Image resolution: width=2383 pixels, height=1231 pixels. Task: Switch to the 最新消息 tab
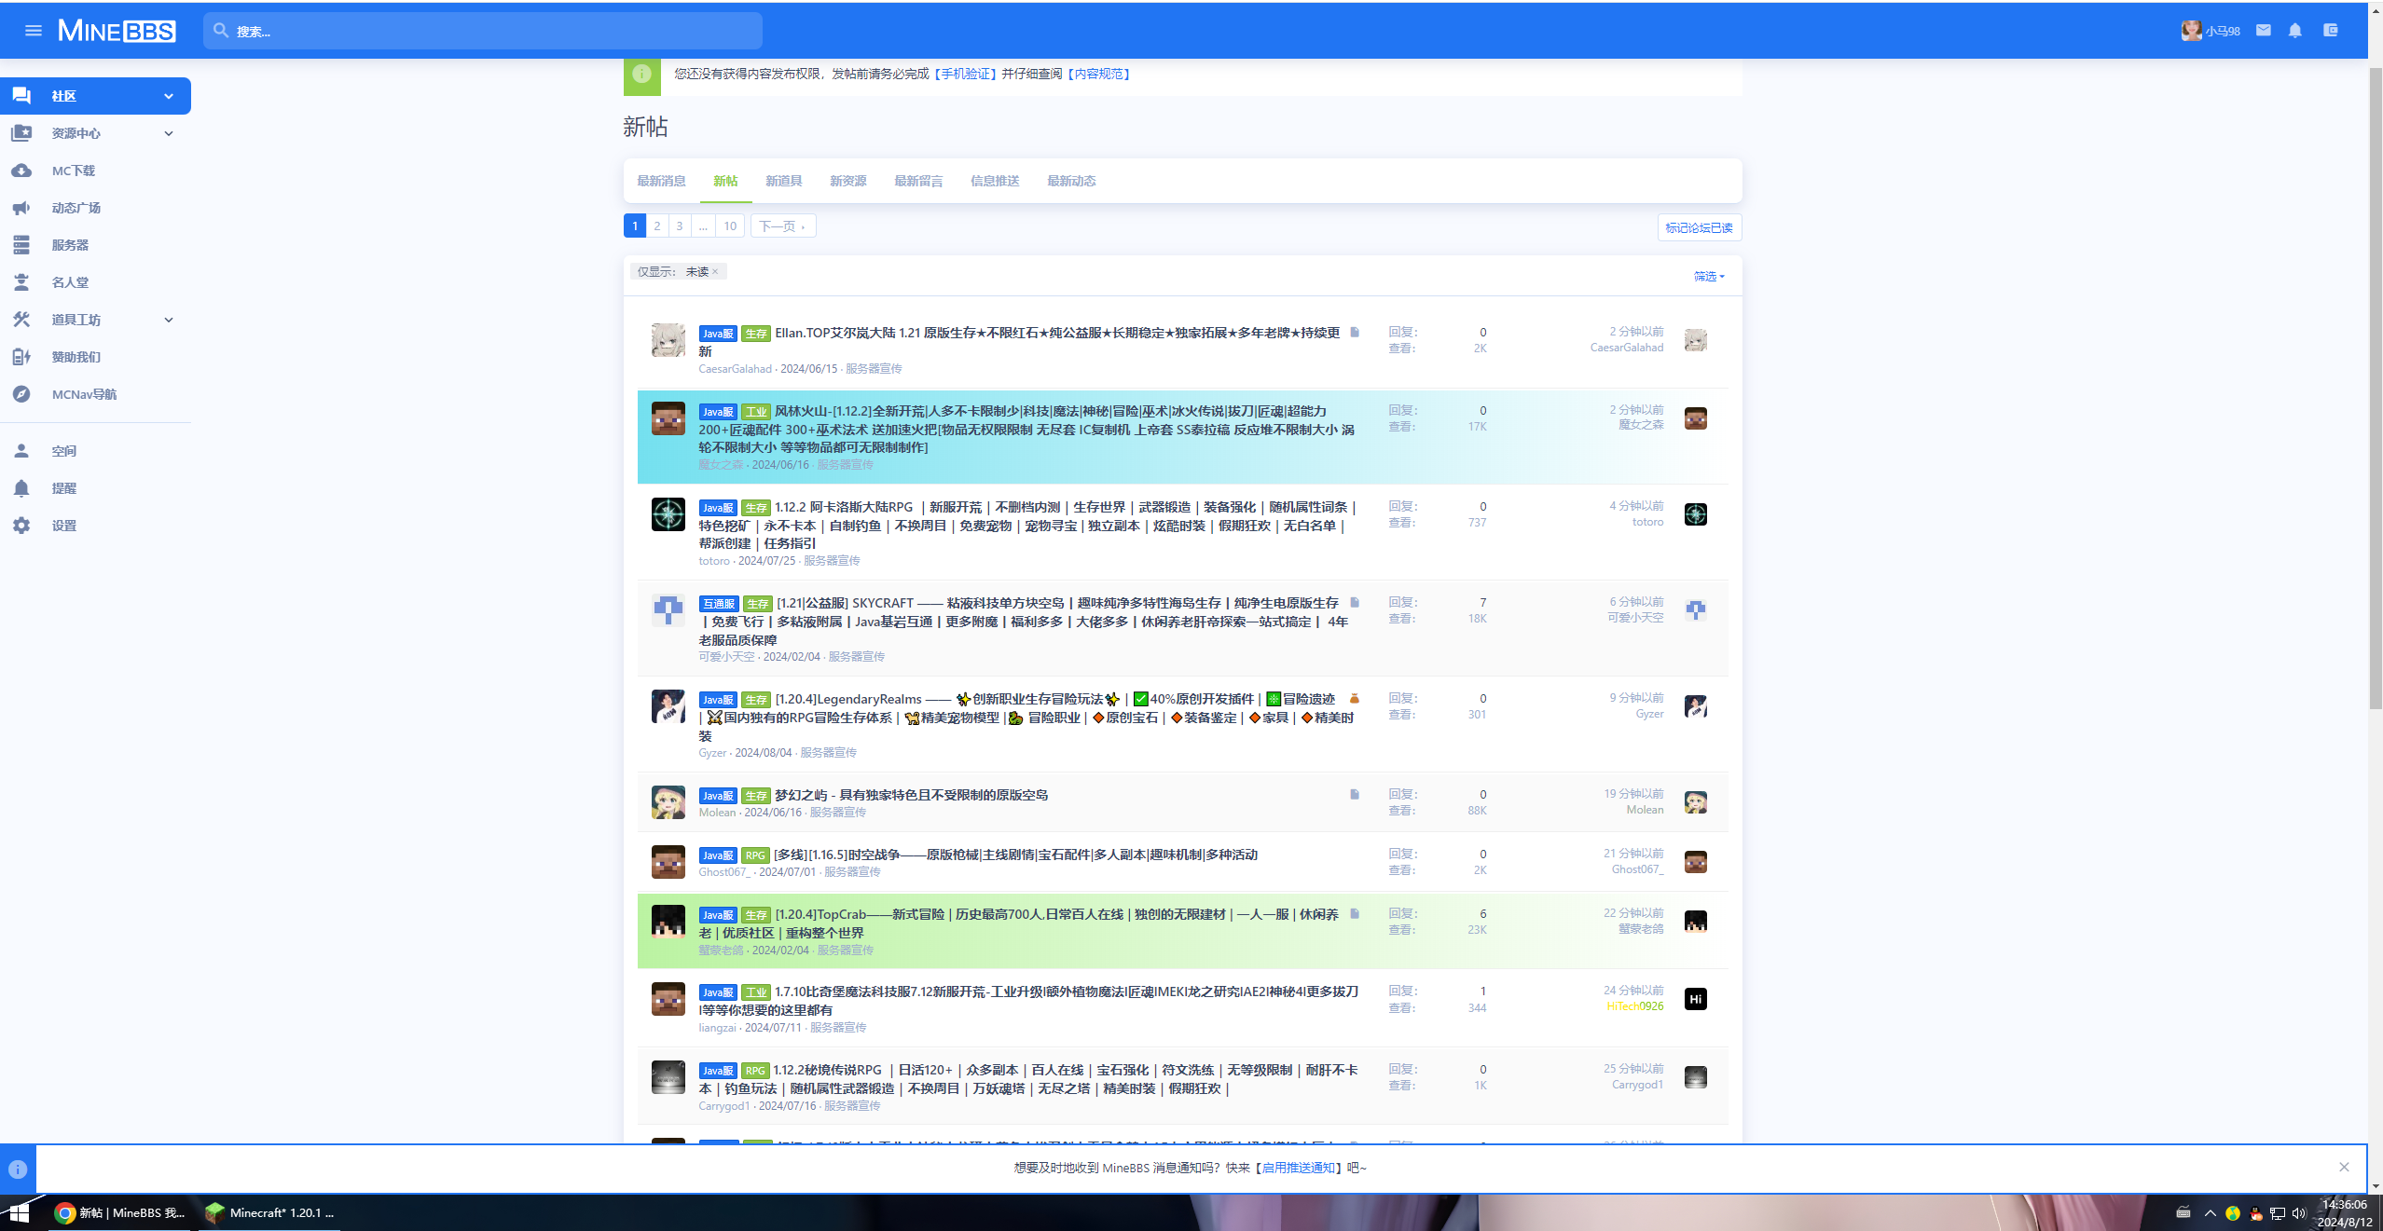point(661,181)
